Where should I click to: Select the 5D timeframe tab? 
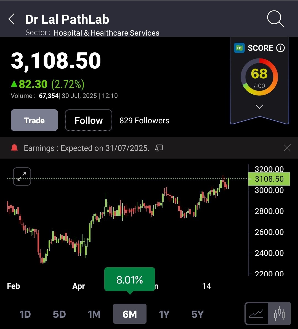click(59, 314)
